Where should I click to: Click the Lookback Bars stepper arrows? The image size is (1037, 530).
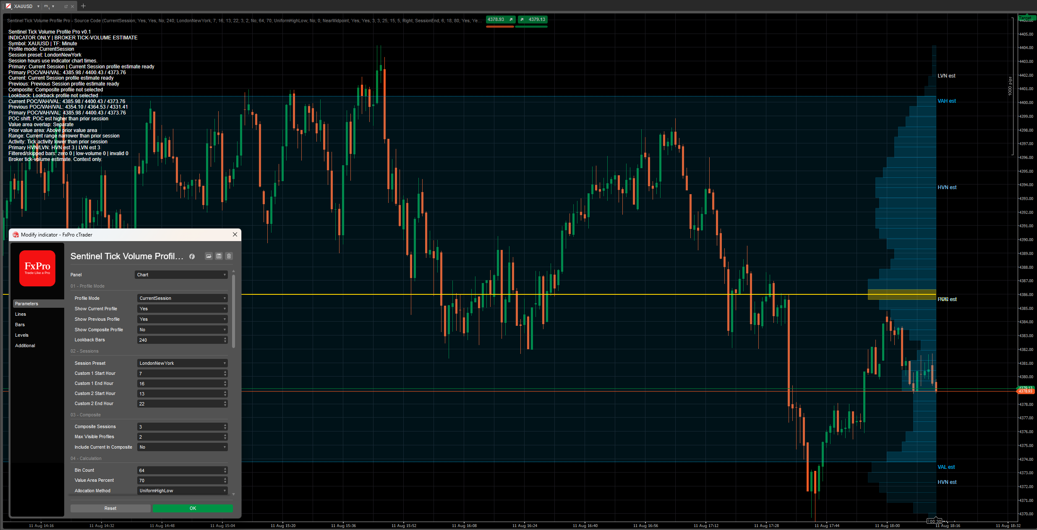[x=225, y=340]
